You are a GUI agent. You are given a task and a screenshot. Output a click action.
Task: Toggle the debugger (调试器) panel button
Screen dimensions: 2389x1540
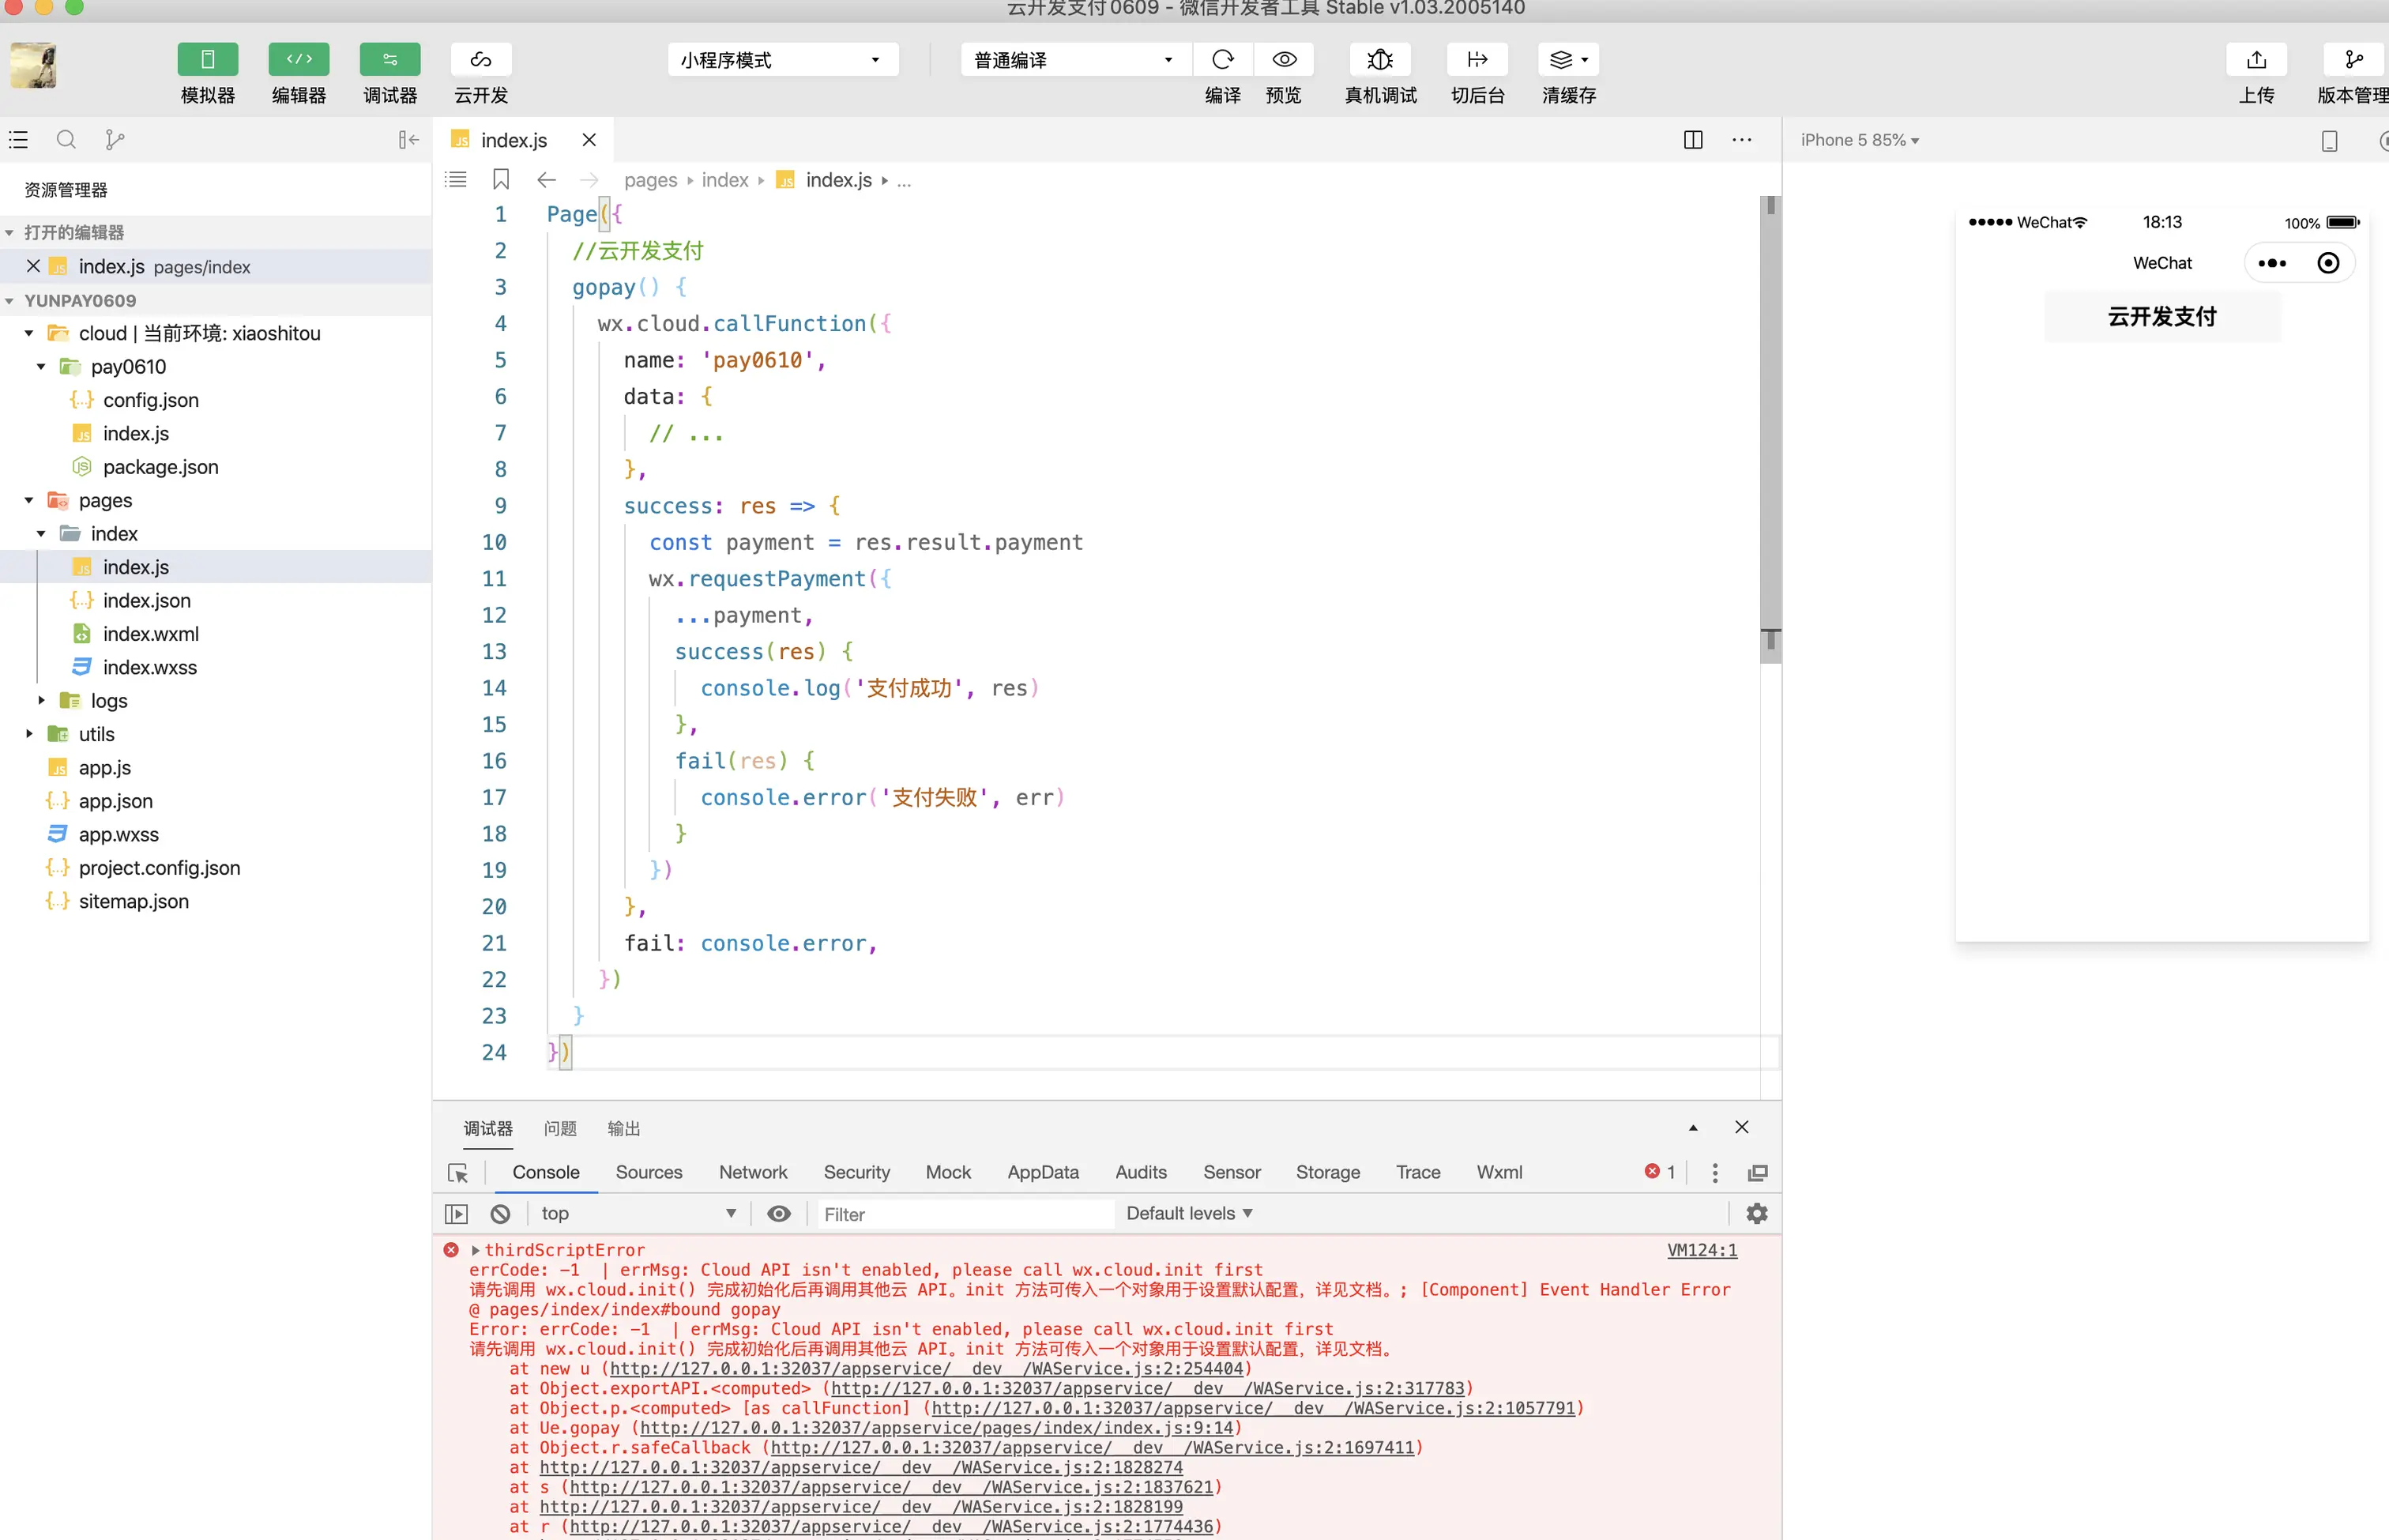pos(389,60)
